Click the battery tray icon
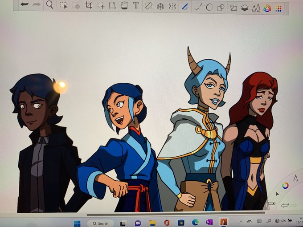The width and height of the screenshot is (303, 227). (290, 220)
